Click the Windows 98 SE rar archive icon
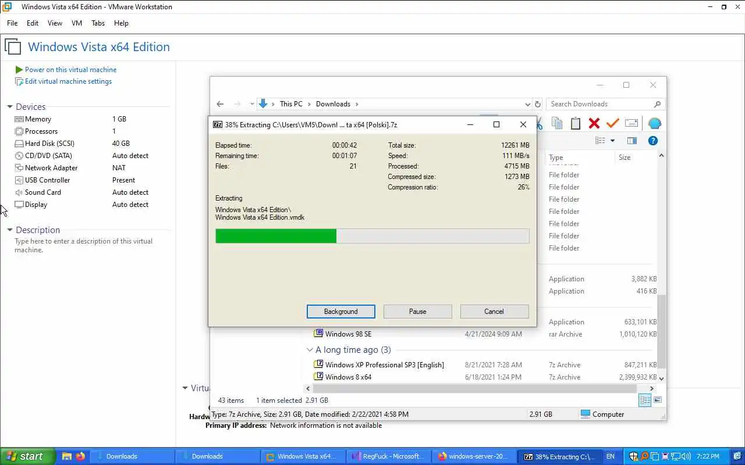This screenshot has width=745, height=465. coord(318,334)
